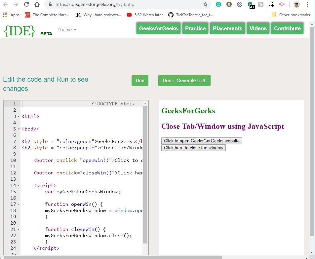The image size is (315, 259).
Task: Click the browser back arrow
Action: point(5,4)
